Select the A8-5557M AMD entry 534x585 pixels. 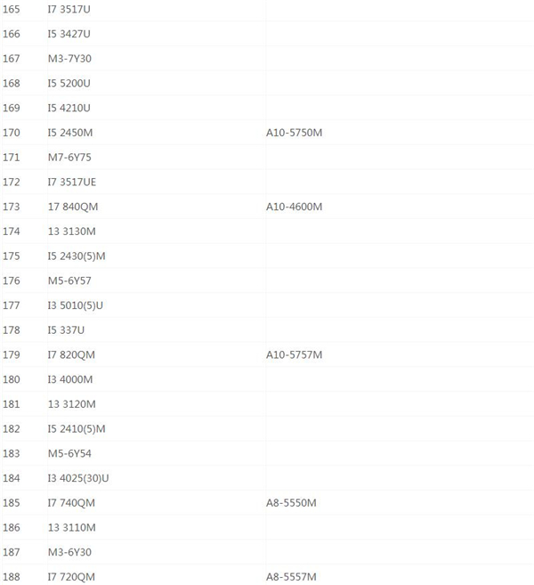tap(291, 577)
